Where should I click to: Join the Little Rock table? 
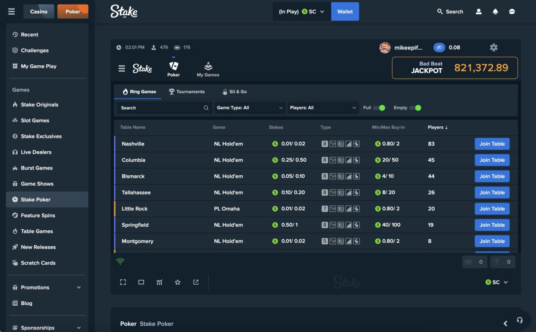(x=492, y=208)
